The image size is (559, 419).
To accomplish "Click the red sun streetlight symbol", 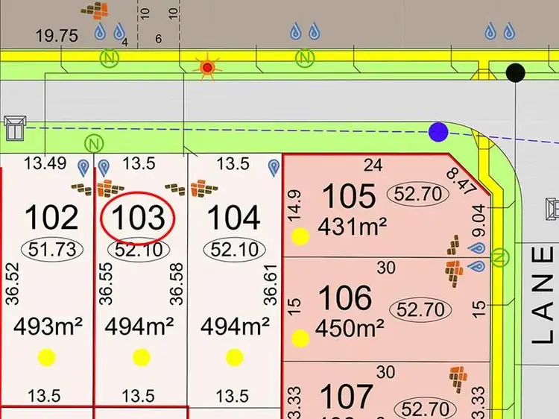I will tap(208, 67).
